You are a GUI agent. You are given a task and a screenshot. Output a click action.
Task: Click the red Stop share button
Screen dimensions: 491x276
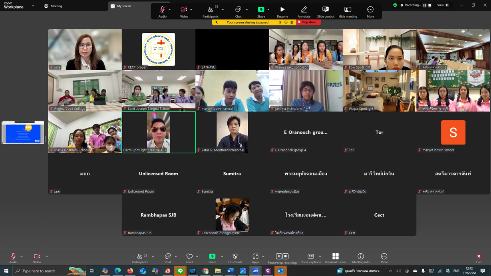pyautogui.click(x=307, y=22)
